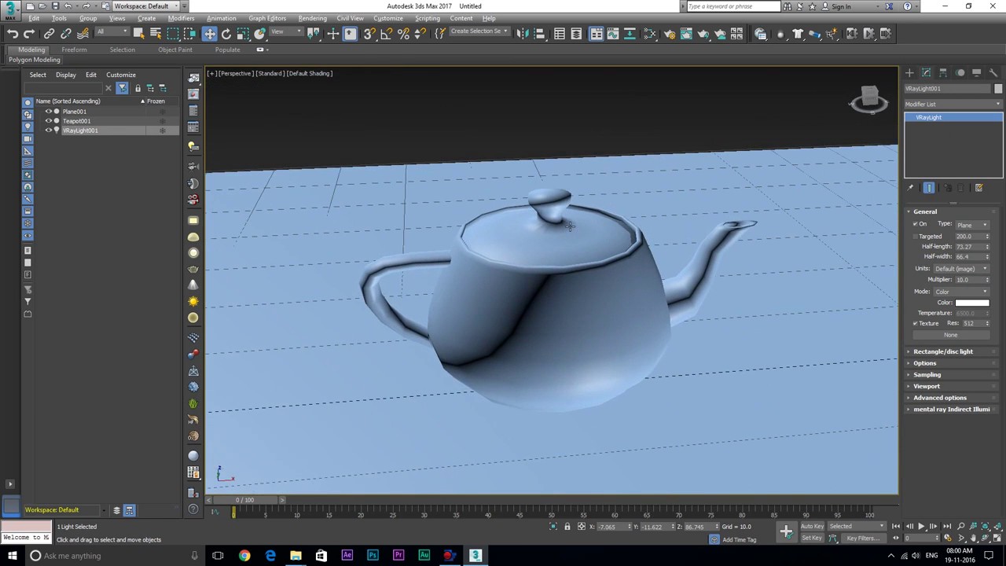The width and height of the screenshot is (1006, 566).
Task: Open the Mode dropdown set to Color
Action: tap(961, 292)
